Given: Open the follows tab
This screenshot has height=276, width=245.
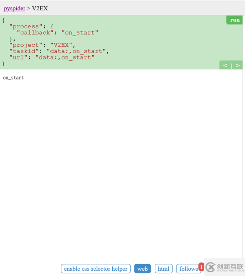Looking at the screenshot, I should pos(189,269).
